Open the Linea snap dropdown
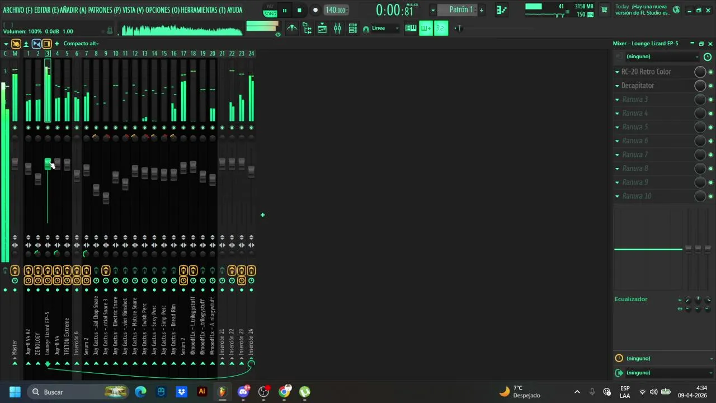Image resolution: width=716 pixels, height=403 pixels. [385, 28]
